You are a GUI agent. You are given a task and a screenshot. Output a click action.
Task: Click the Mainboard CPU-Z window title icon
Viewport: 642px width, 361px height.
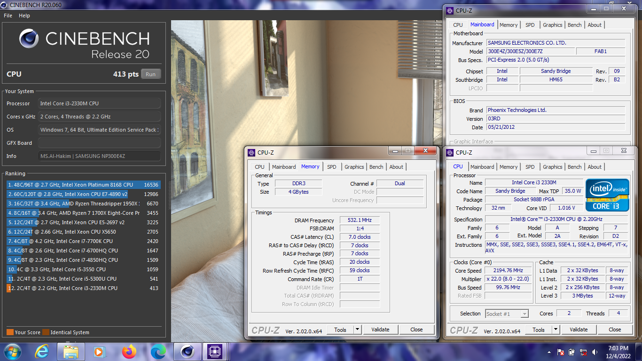[x=450, y=10]
